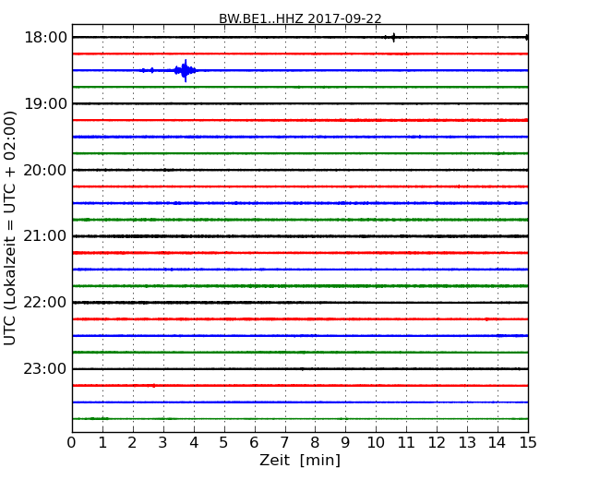This screenshot has width=600, height=480.
Task: Click the x-axis tick label "15"
Action: 528,442
